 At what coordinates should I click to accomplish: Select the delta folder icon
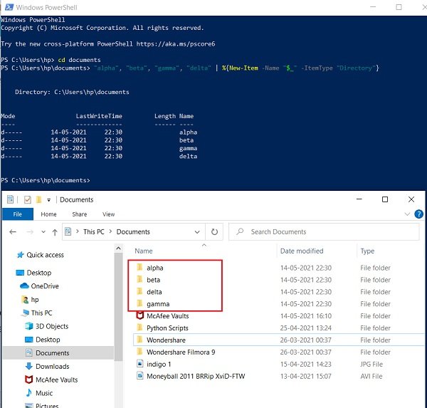pos(139,291)
